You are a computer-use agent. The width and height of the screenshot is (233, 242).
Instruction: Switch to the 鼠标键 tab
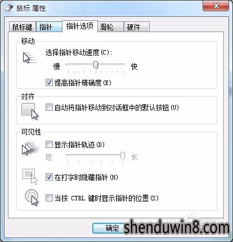[23, 27]
